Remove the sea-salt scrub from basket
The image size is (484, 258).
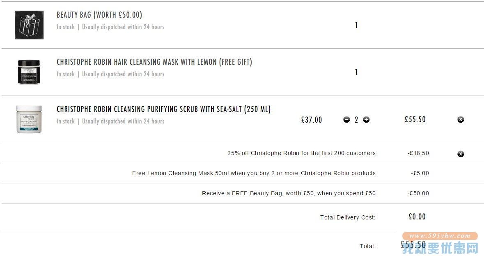coord(461,120)
